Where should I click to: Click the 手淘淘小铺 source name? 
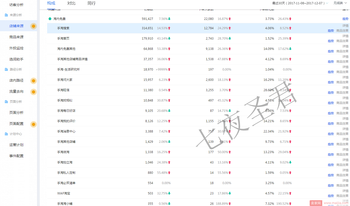65,204
